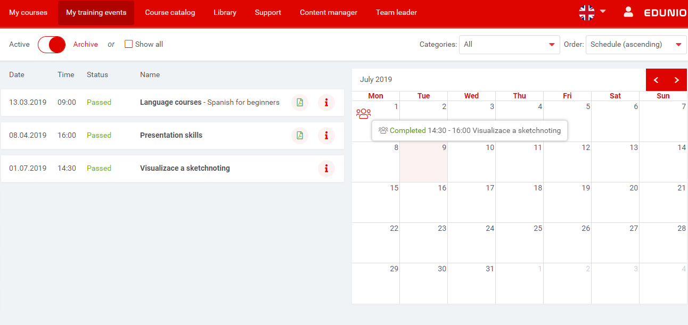The width and height of the screenshot is (688, 325).
Task: Open the Categories dropdown
Action: [510, 45]
